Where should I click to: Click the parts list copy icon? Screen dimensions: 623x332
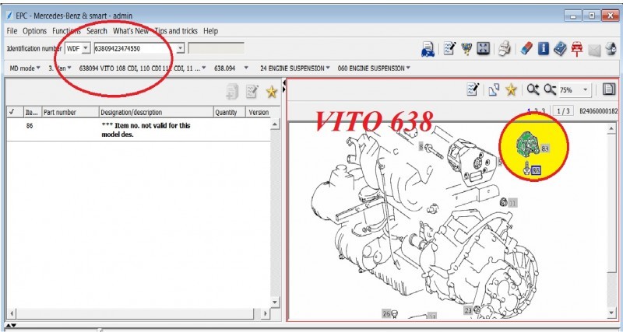[x=232, y=92]
